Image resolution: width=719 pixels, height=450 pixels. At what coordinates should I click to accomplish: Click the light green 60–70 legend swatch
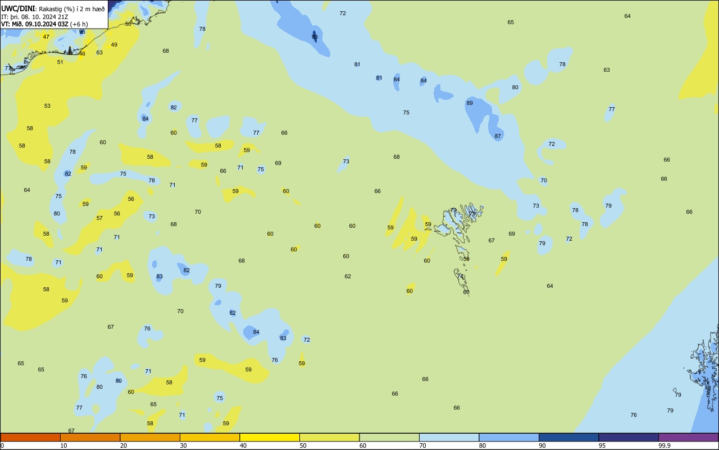(389, 437)
